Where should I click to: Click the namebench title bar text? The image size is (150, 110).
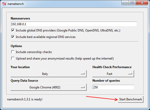click(16, 4)
